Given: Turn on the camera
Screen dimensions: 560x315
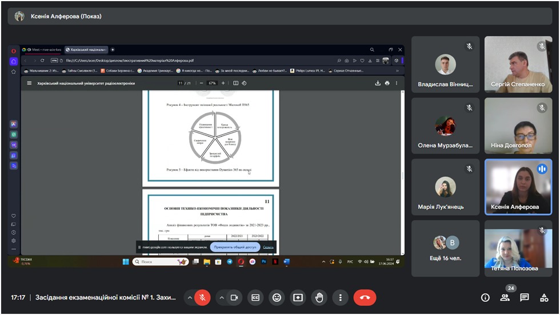Looking at the screenshot, I should [234, 297].
